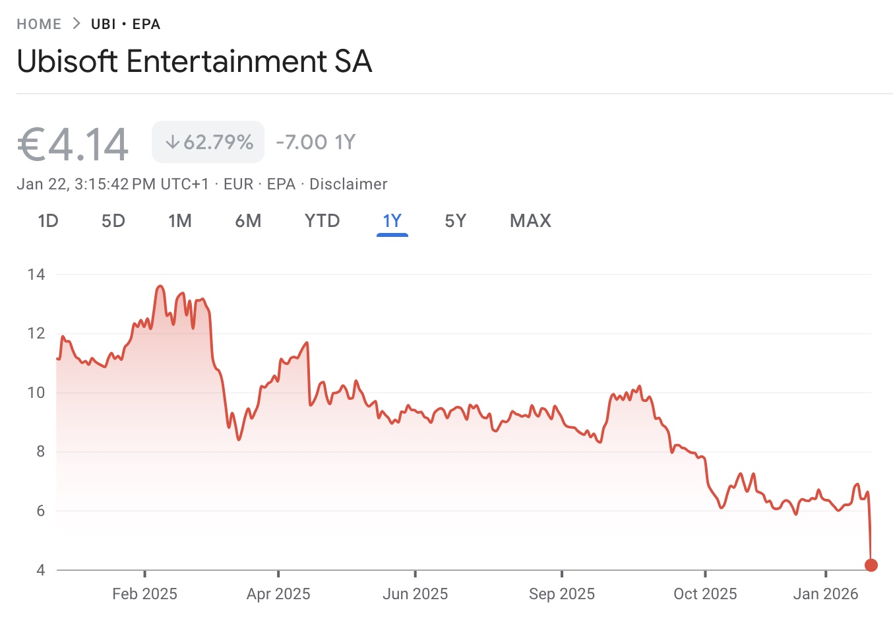
Task: Select the 6M time range
Action: [x=248, y=221]
